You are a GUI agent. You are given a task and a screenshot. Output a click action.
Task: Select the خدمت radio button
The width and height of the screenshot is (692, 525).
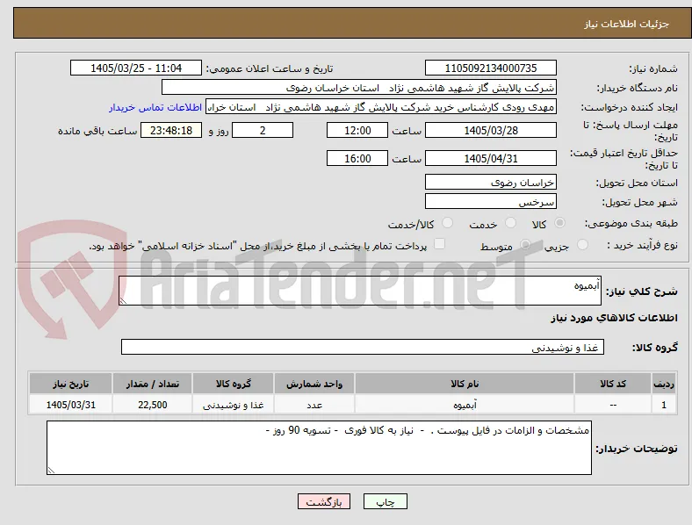[510, 223]
